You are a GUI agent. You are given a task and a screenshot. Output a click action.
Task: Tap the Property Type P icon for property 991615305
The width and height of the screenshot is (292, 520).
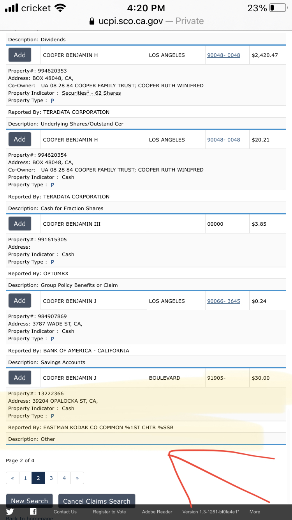52,262
